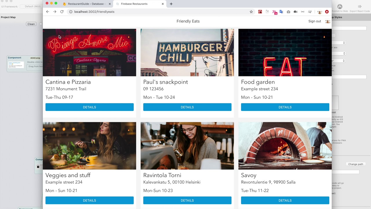Open details for Cantina e Pizzaria

point(90,107)
